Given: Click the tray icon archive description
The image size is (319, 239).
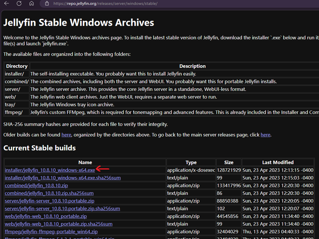Looking at the screenshot, I should pos(72,105).
